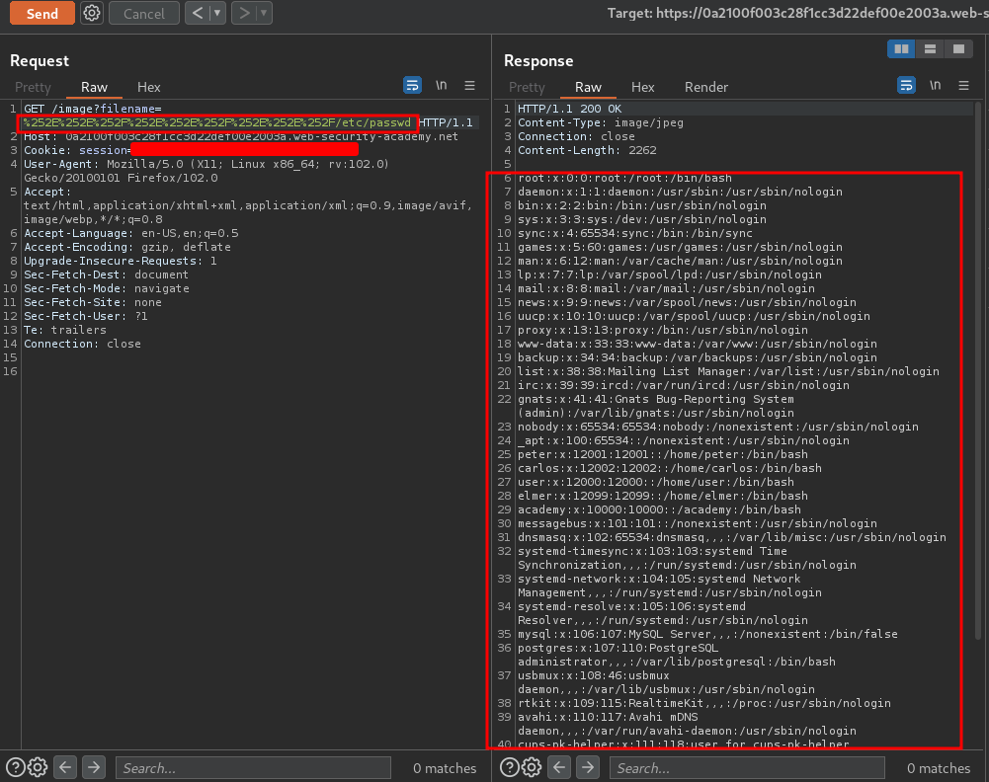The width and height of the screenshot is (989, 782).
Task: Select Raw tab in Request panel
Action: point(94,87)
